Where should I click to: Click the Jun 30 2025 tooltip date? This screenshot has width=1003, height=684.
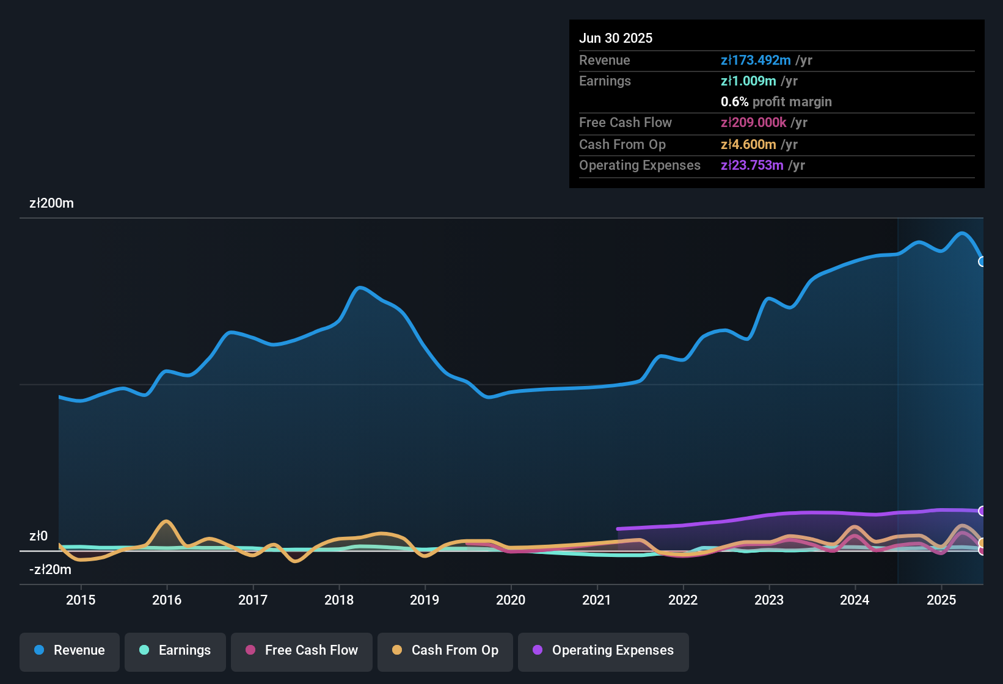(x=616, y=38)
